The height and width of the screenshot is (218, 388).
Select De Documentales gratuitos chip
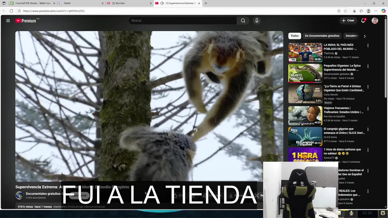coord(322,36)
